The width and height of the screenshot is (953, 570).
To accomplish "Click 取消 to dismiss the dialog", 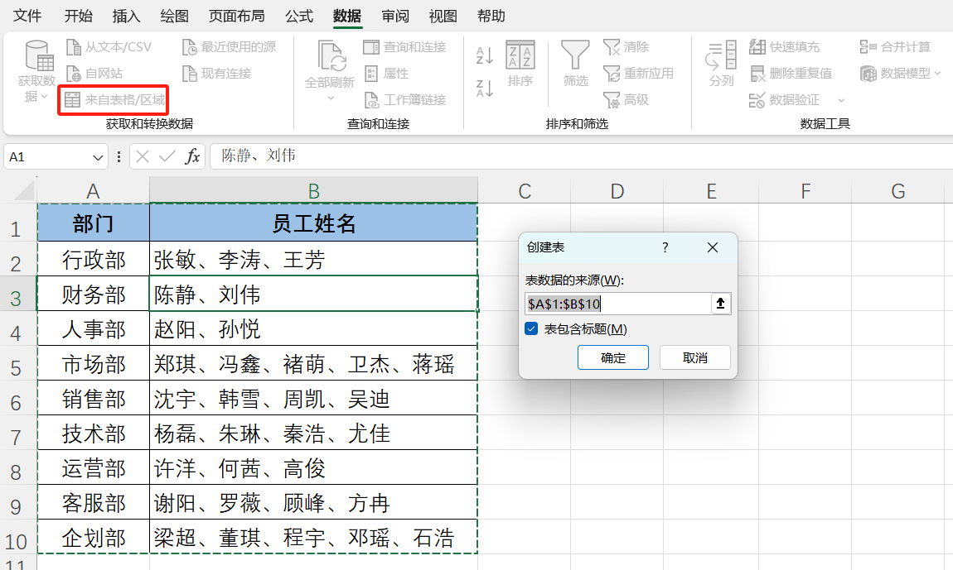I will click(x=694, y=357).
